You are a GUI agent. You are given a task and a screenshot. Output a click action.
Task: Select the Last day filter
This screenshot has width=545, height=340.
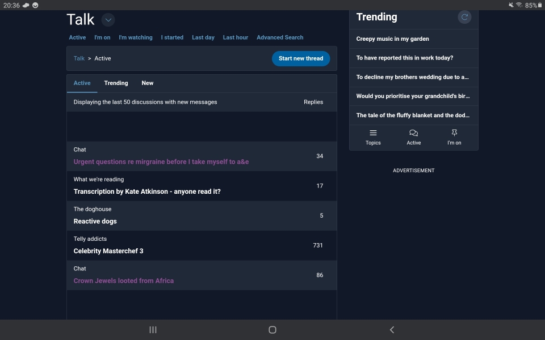(203, 37)
